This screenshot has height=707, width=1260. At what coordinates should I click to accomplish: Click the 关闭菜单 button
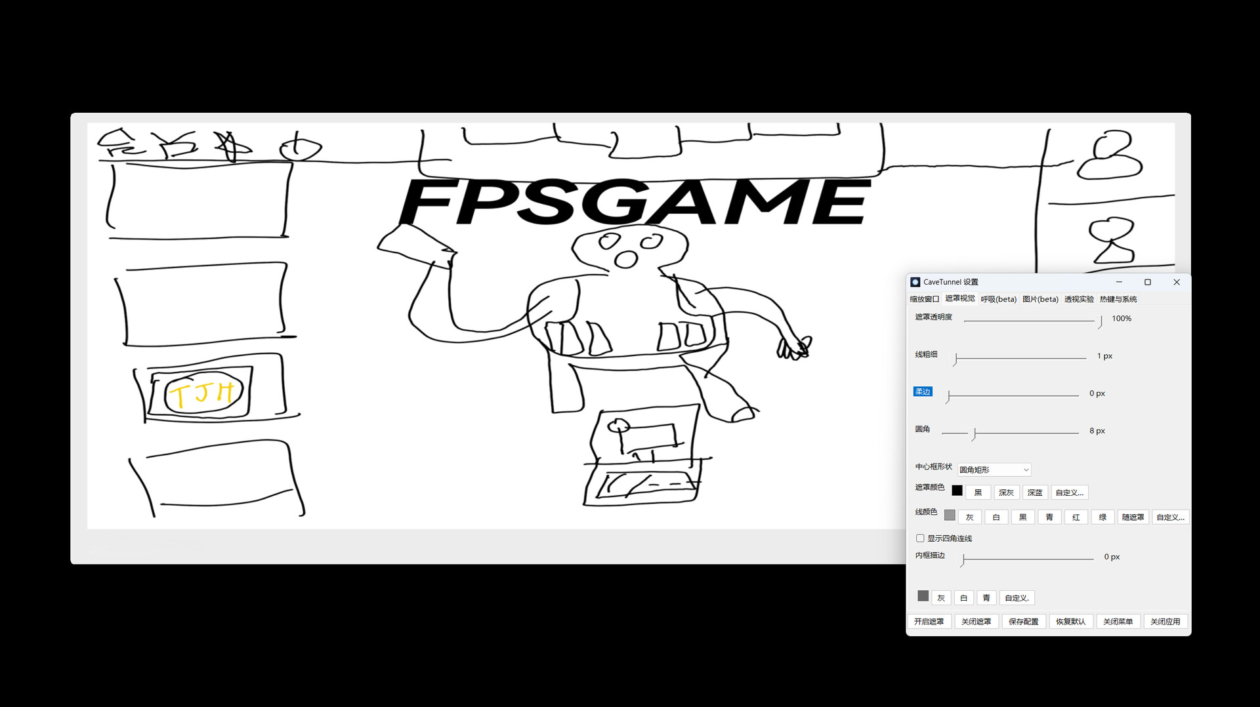tap(1118, 622)
